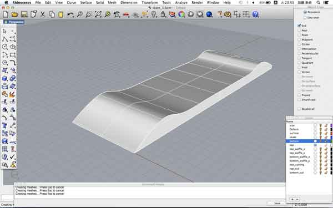
Task: Toggle lock icon of the Default layer
Action: pyautogui.click(x=326, y=129)
